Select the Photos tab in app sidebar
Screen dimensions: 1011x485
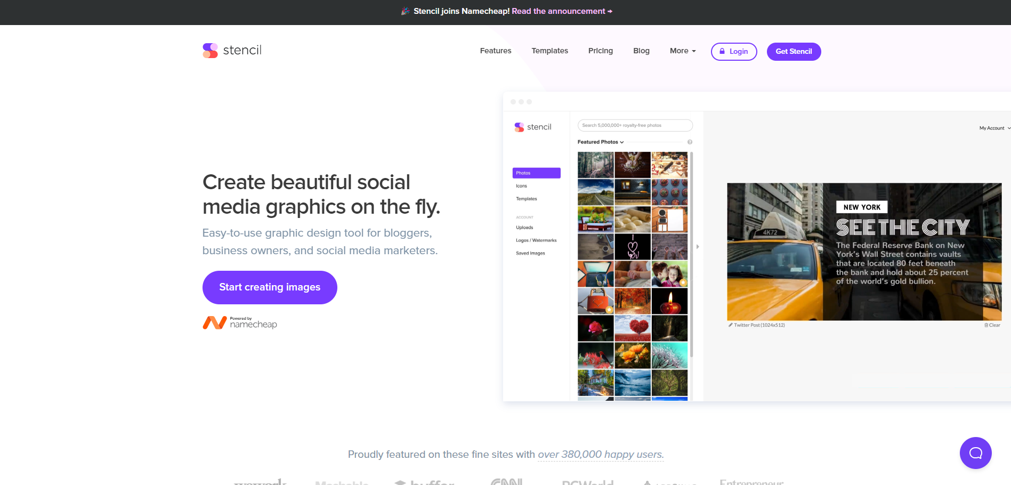coord(536,173)
